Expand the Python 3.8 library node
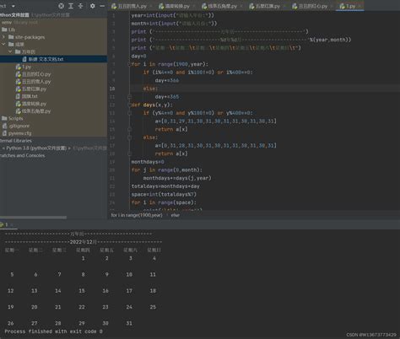The height and width of the screenshot is (339, 400). tap(3, 148)
